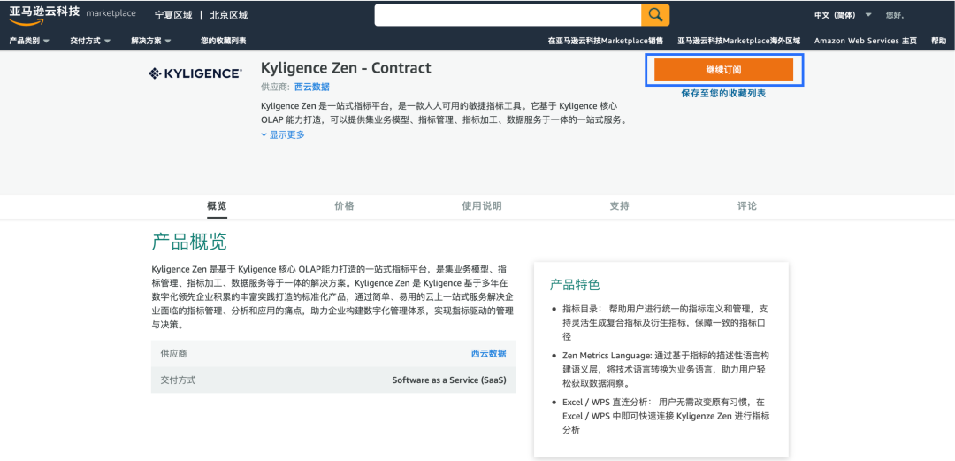Viewport: 955px width, 461px height.
Task: Open 在亚马逊云科技Marketplace销售 link
Action: (x=606, y=41)
